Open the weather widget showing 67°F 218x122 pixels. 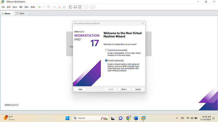[9, 118]
